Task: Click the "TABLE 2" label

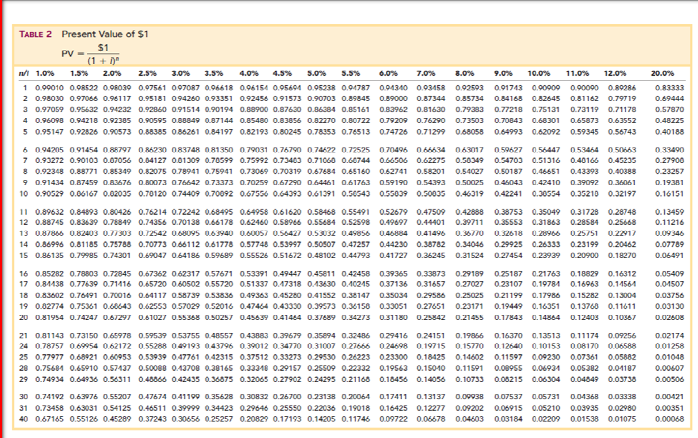Action: pyautogui.click(x=35, y=34)
